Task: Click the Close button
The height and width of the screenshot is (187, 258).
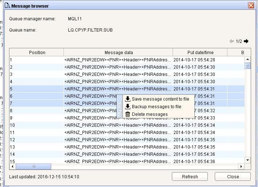Action: point(233,176)
